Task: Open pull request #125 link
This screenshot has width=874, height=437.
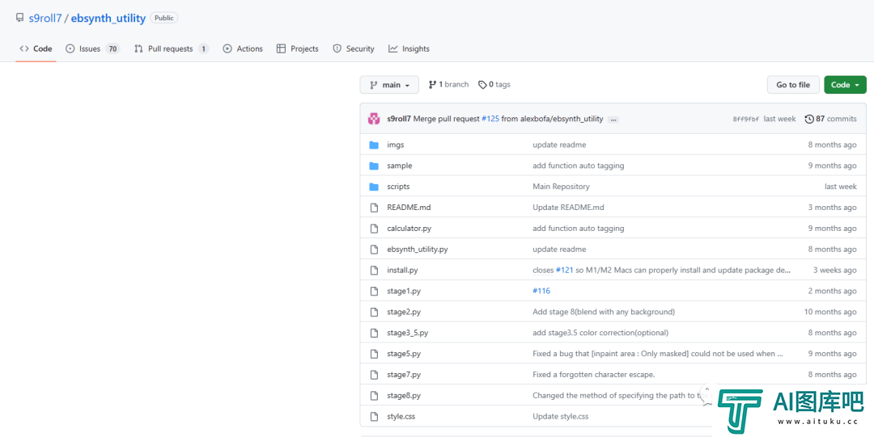Action: click(490, 119)
